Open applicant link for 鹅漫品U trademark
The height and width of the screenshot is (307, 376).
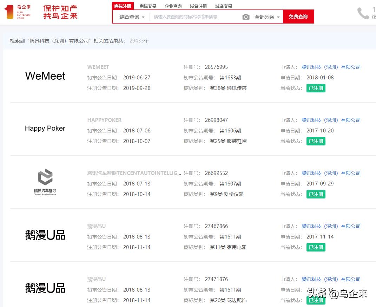[x=331, y=226]
